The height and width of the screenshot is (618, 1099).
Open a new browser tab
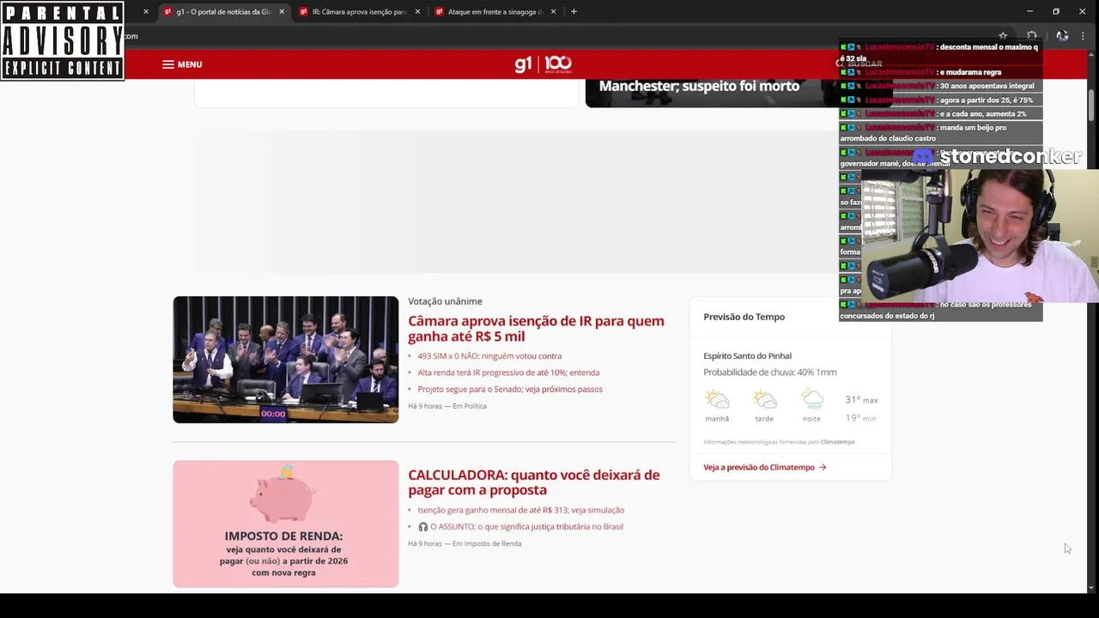574,12
